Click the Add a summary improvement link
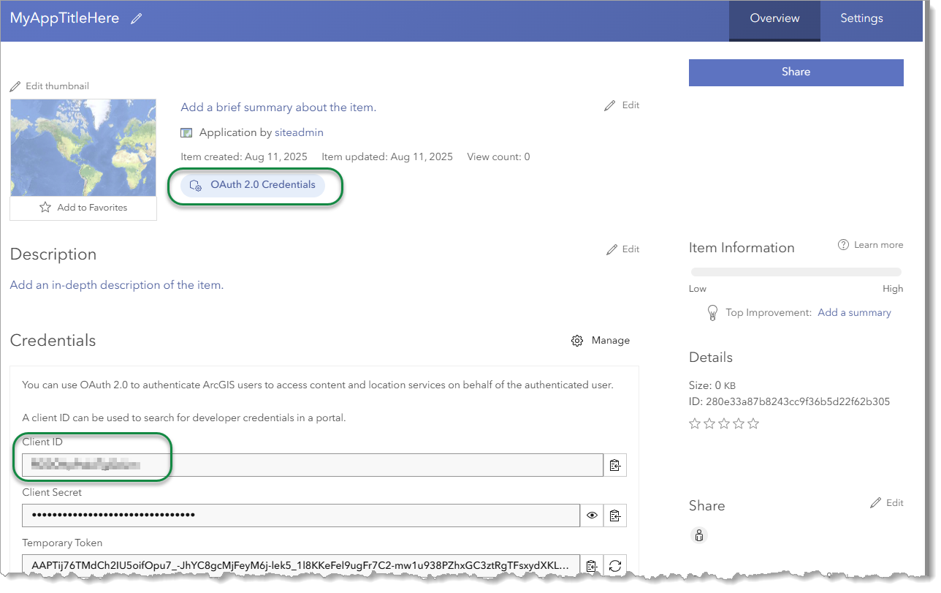This screenshot has width=941, height=593. tap(854, 312)
